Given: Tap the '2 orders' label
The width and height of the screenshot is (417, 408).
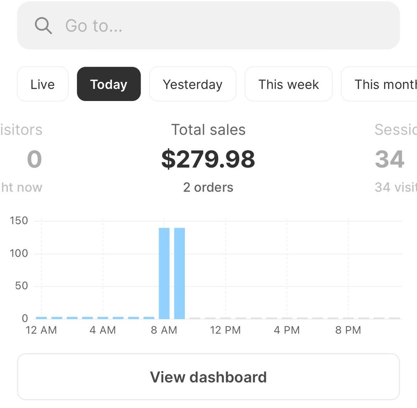Looking at the screenshot, I should tap(208, 187).
